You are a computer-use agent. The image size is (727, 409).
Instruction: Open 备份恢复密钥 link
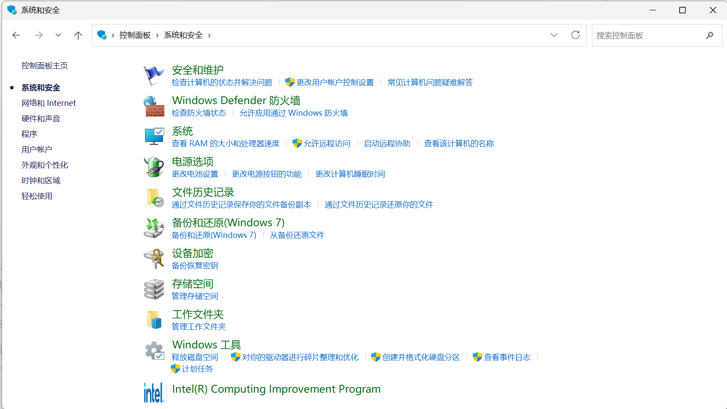[195, 266]
